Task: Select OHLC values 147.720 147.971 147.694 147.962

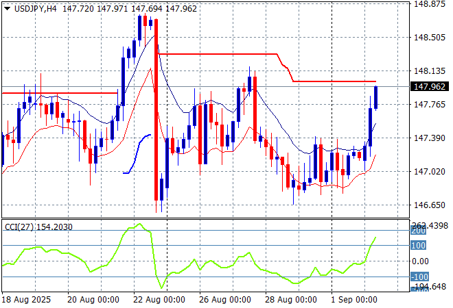Action: pos(130,9)
